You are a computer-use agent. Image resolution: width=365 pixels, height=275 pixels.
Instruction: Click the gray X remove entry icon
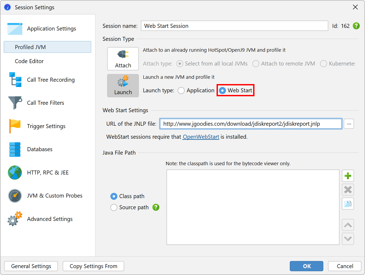348,190
